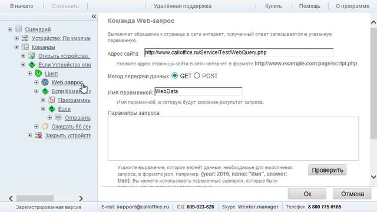This screenshot has height=212, width=377.
Task: Open the Ожидать 60 сек tree link
Action: (x=71, y=127)
